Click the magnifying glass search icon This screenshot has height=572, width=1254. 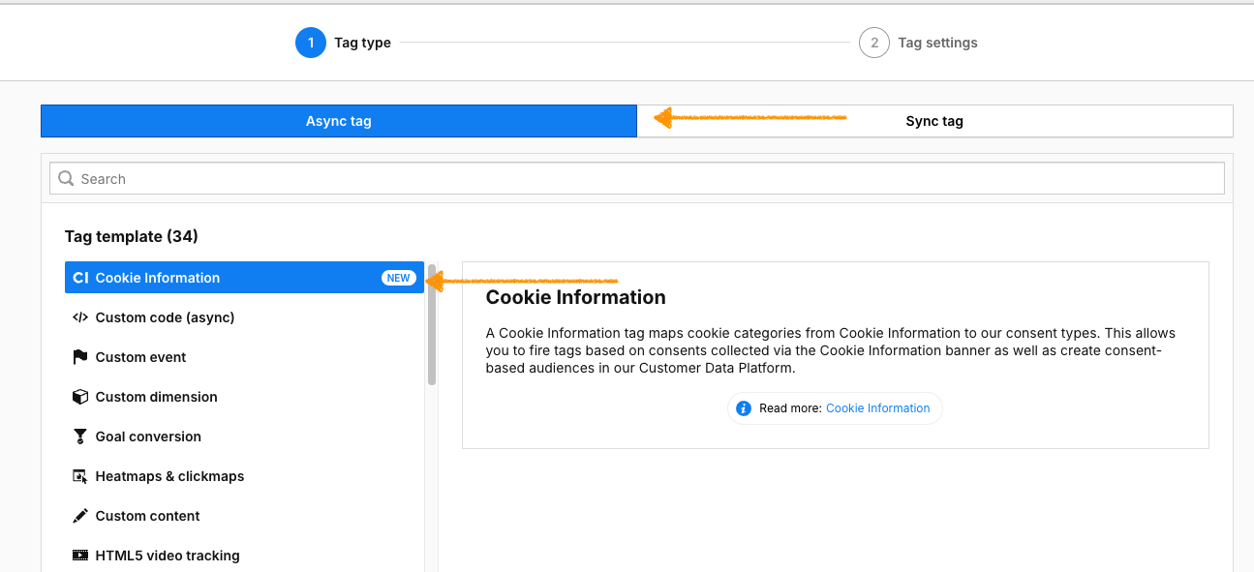[65, 178]
